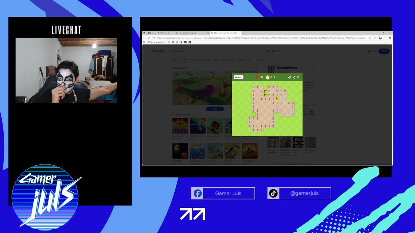415x233 pixels.
Task: Open the browser profile avatar
Action: pyautogui.click(x=380, y=38)
